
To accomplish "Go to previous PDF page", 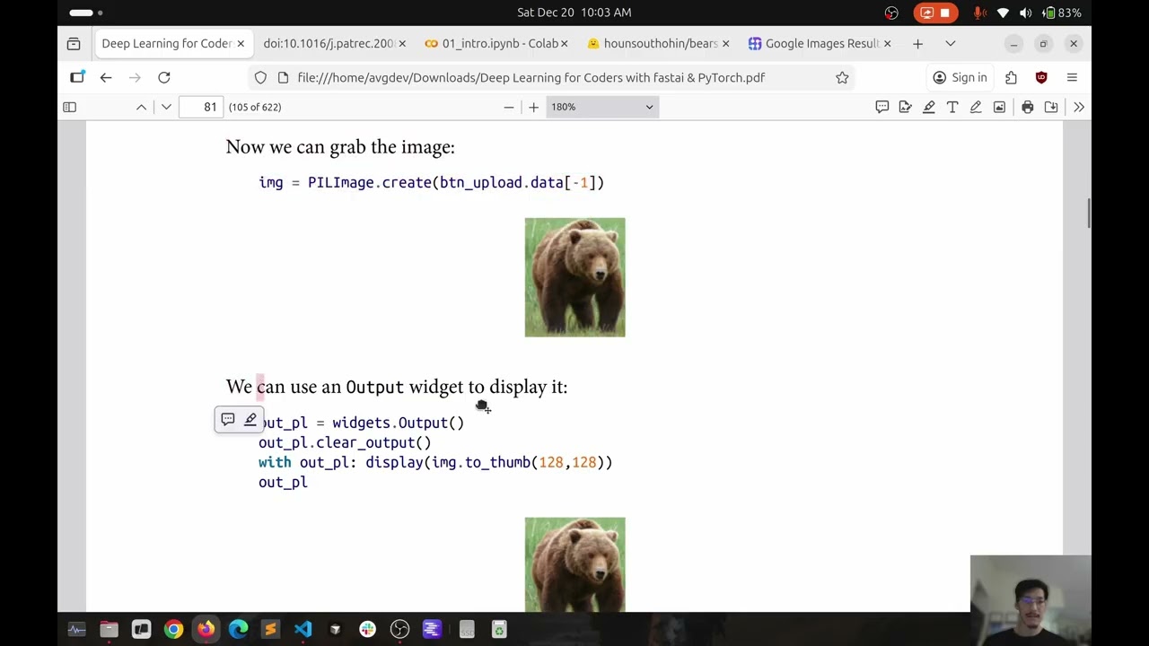I will coord(141,107).
